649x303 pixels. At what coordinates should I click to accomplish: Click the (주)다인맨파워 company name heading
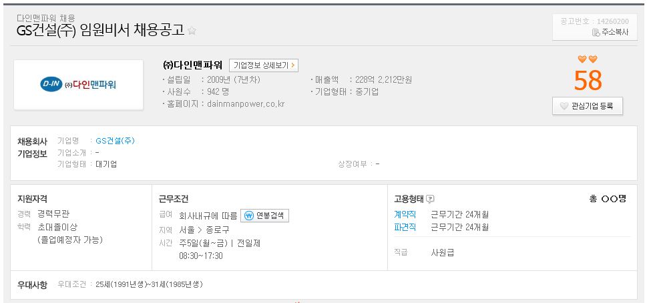pyautogui.click(x=193, y=65)
